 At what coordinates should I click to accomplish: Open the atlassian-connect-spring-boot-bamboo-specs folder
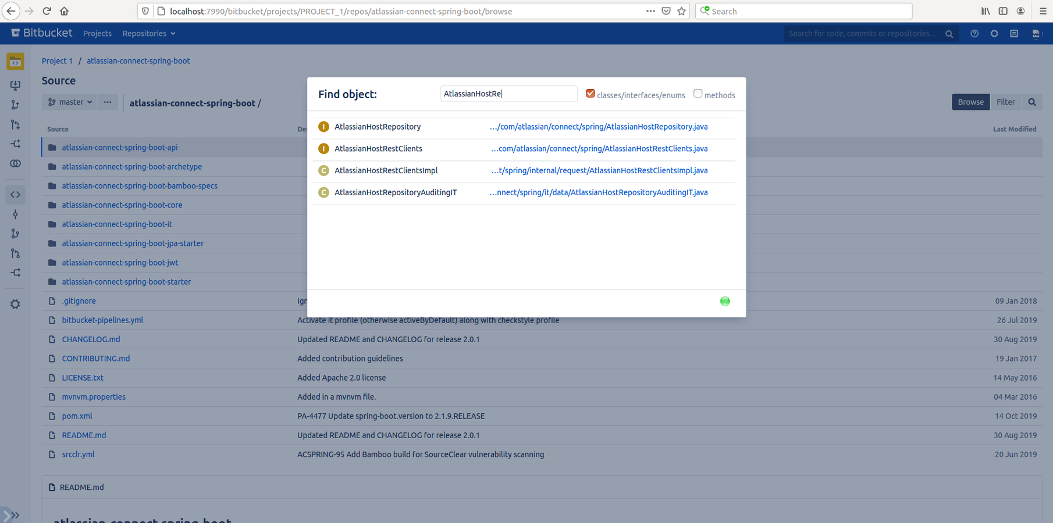point(140,186)
